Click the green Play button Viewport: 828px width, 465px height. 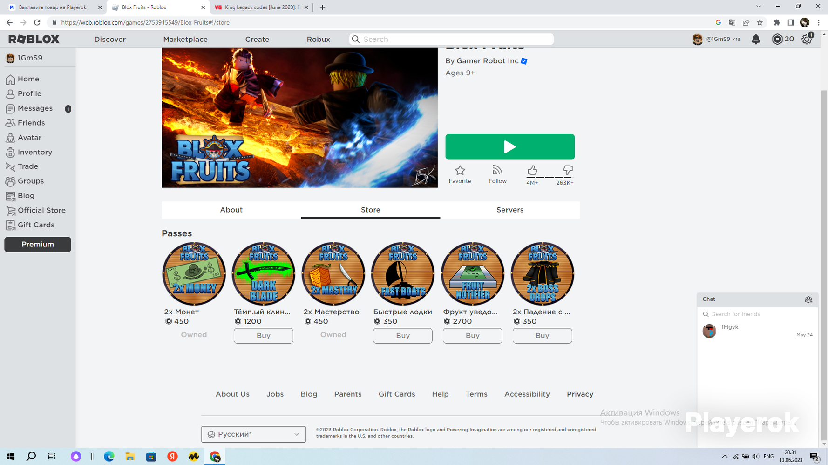pos(510,147)
